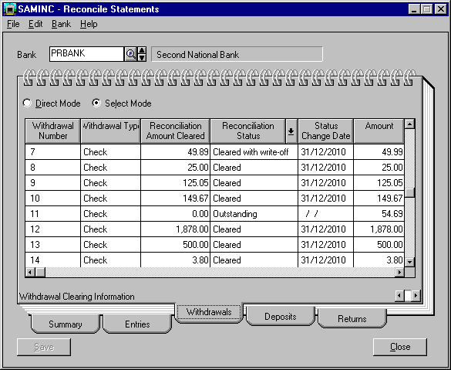This screenshot has width=451, height=370.
Task: Click the up arrow of bank navigation spinner
Action: (142, 51)
